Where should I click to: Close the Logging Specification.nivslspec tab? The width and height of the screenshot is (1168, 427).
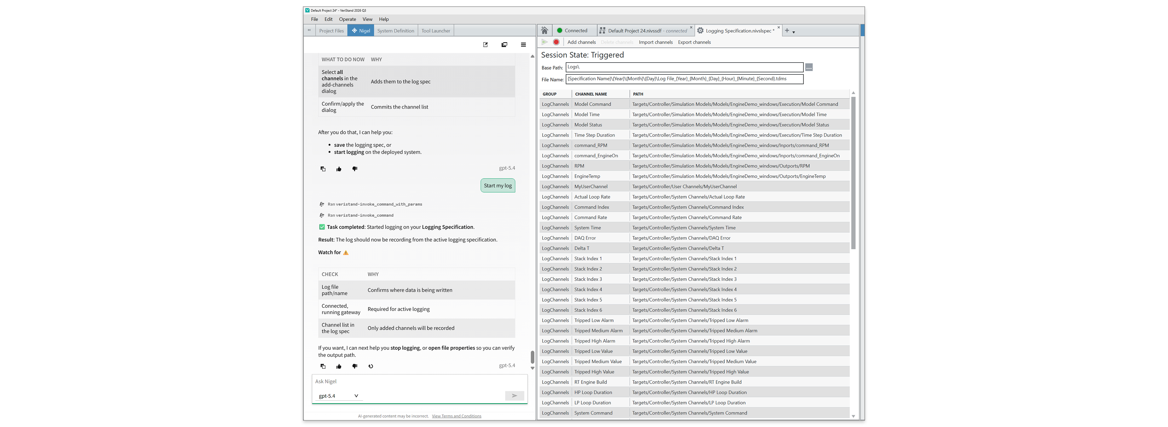pyautogui.click(x=779, y=28)
